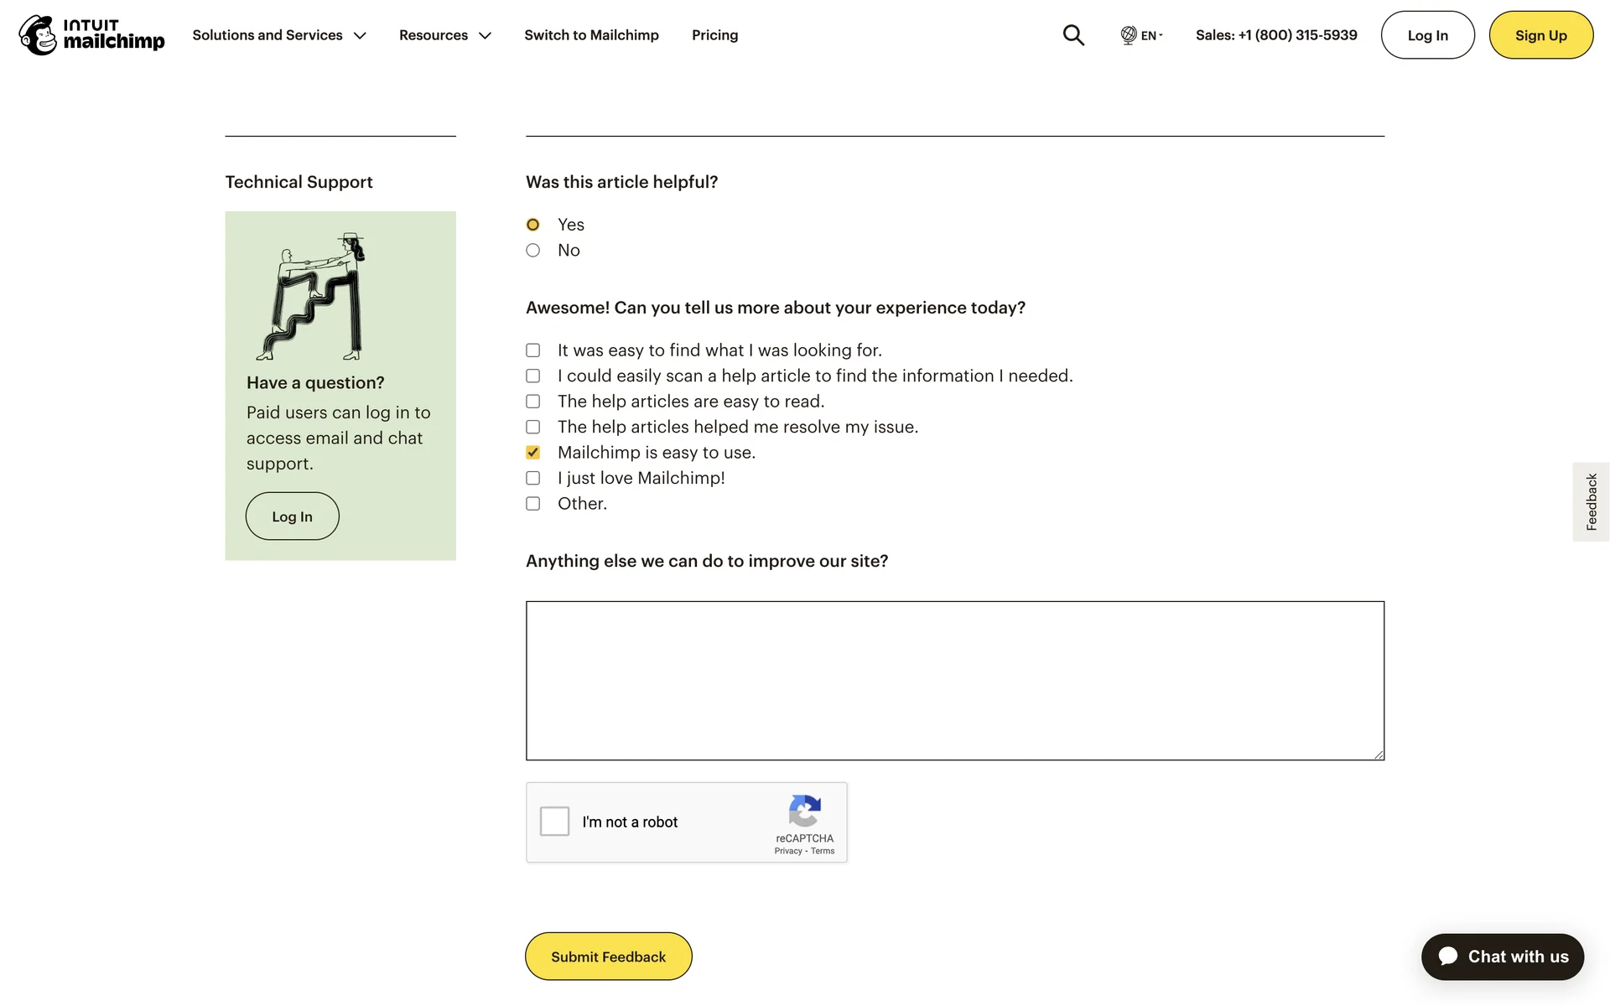This screenshot has height=1006, width=1610.
Task: Click the reCAPTCHA logo icon
Action: pyautogui.click(x=804, y=811)
